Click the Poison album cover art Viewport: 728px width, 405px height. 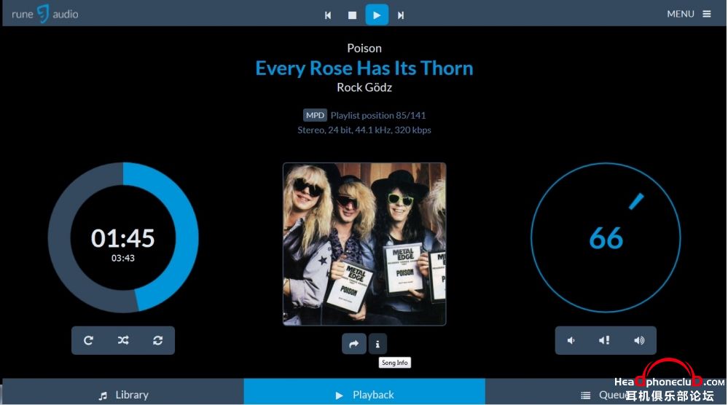(364, 244)
